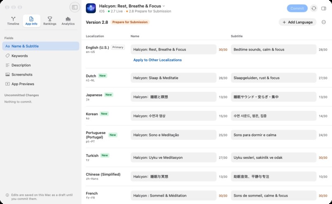
Task: Click the App Info document icon
Action: [31, 19]
